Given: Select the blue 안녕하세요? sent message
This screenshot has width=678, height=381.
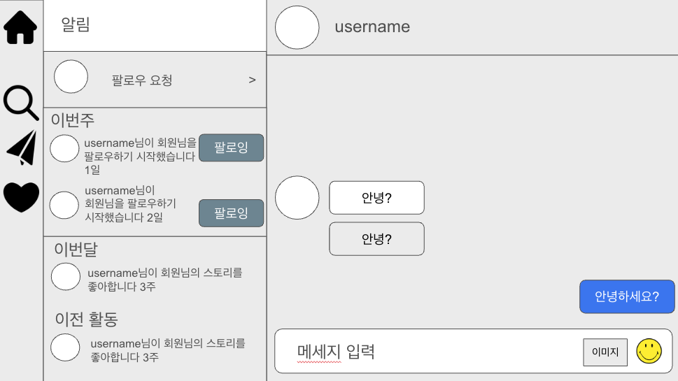Looking at the screenshot, I should (627, 296).
